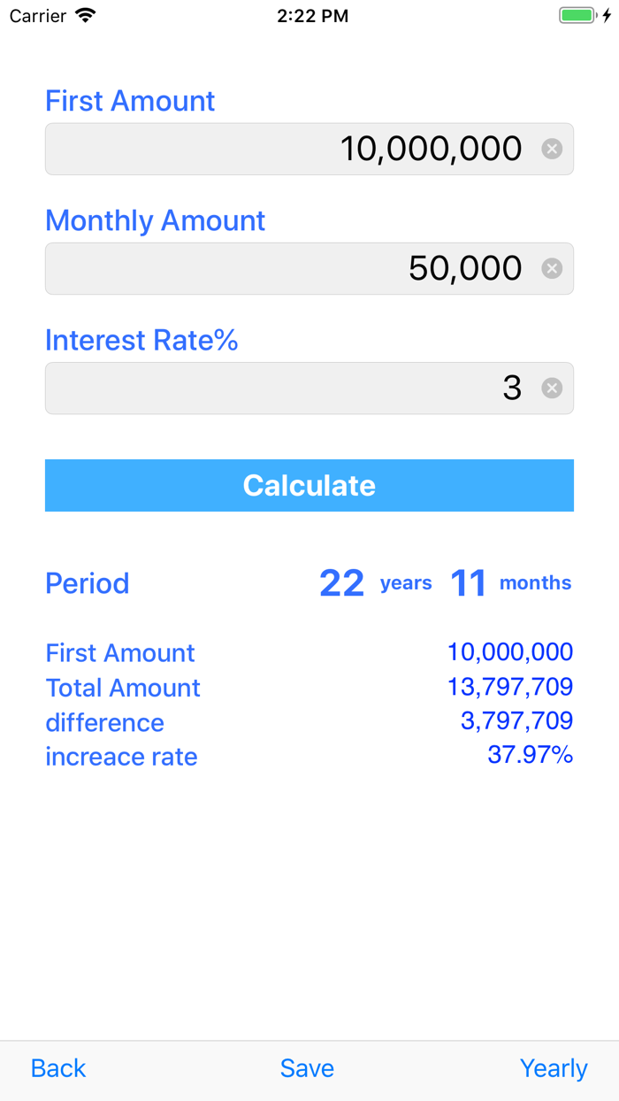
Task: Tap the 22 years period value
Action: click(x=342, y=582)
